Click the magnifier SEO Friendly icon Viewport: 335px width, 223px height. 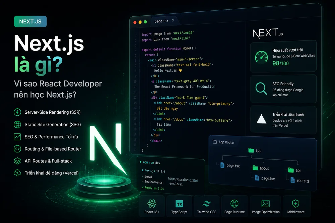261,89
